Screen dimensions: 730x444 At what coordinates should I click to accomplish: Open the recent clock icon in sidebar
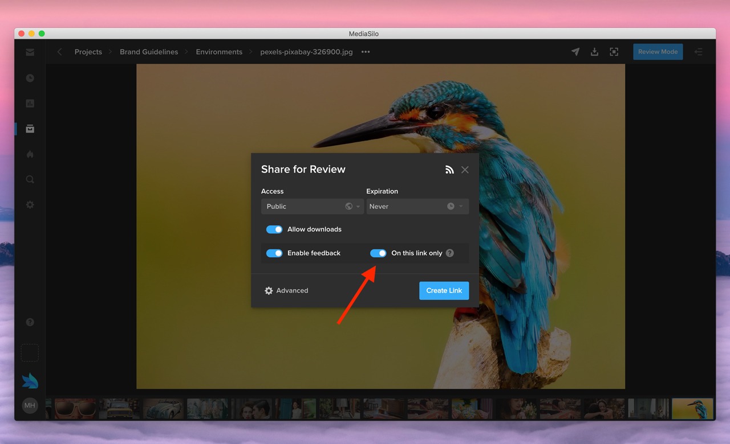(x=30, y=78)
